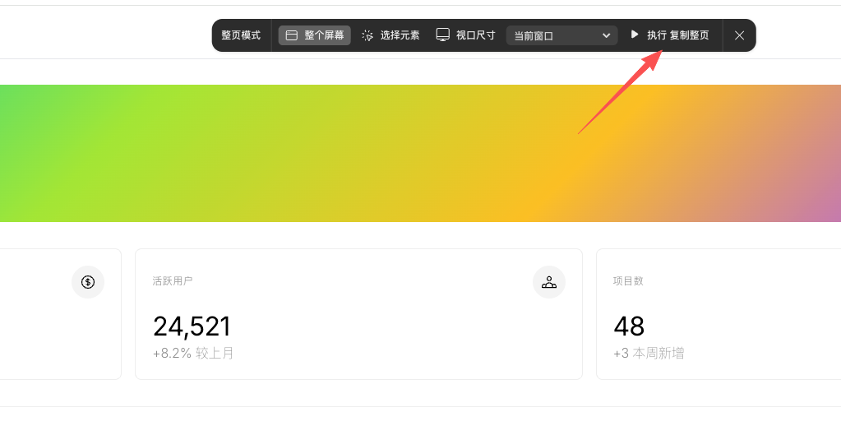The image size is (841, 426).
Task: Click the 整个屏幕 window icon
Action: point(291,35)
